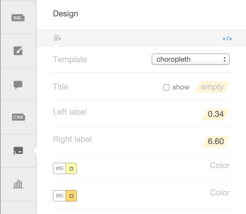Expand the yellow color picker dropdown
246x214 pixels.
click(x=71, y=169)
